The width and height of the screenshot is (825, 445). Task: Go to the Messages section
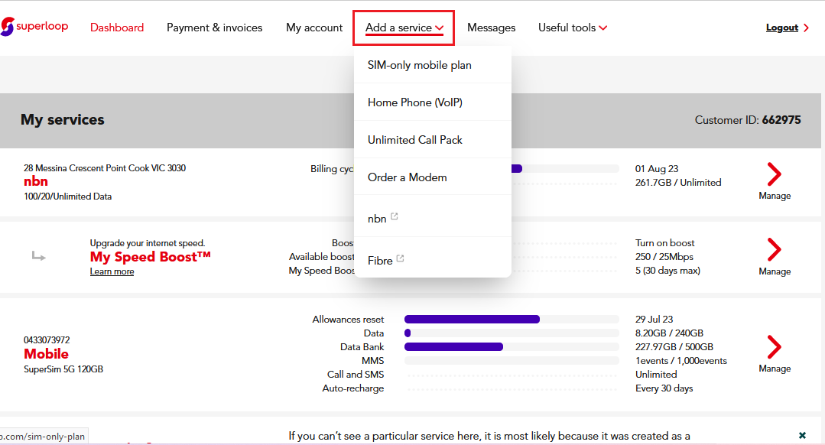pyautogui.click(x=491, y=27)
